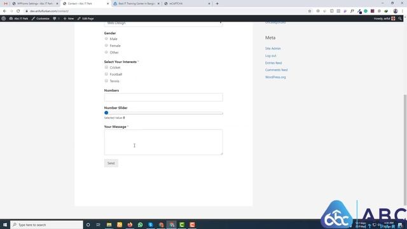The image size is (407, 229).
Task: Open Task View on the taskbar
Action: click(99, 225)
